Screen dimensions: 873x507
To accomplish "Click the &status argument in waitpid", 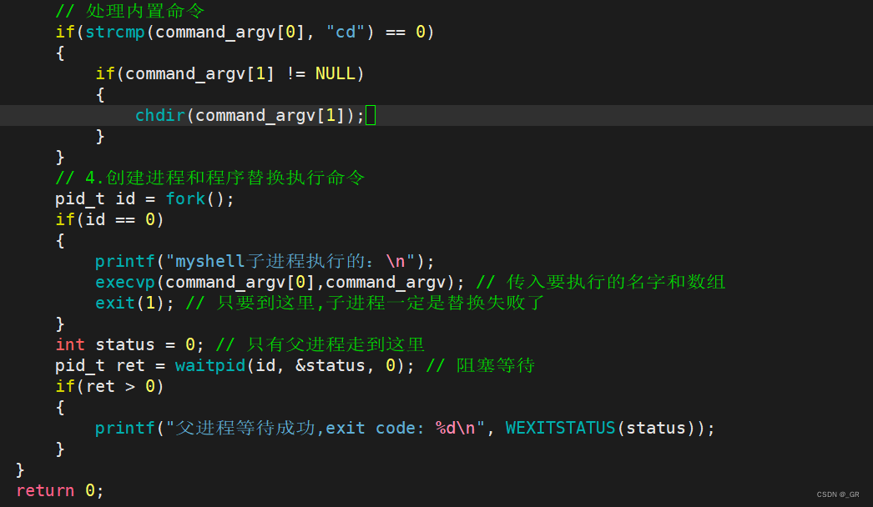I will pyautogui.click(x=331, y=365).
